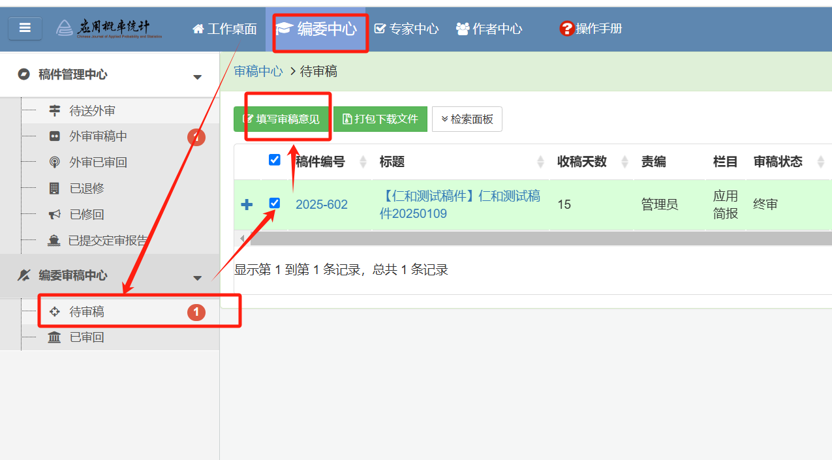832x460 pixels.
Task: Collapse the 稿件管理中心 section
Action: [198, 76]
